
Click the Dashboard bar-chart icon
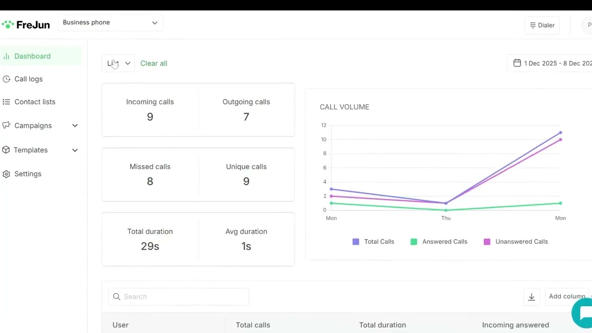[6, 56]
